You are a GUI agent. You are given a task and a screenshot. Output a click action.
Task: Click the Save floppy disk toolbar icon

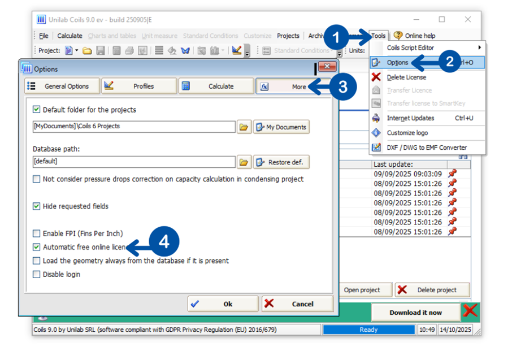[100, 51]
